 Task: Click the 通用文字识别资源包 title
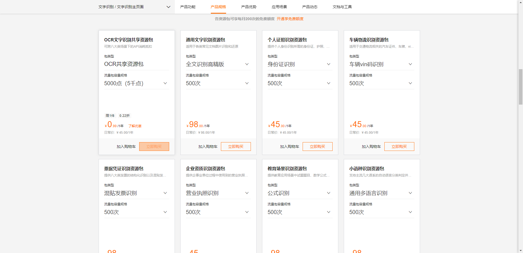click(205, 40)
